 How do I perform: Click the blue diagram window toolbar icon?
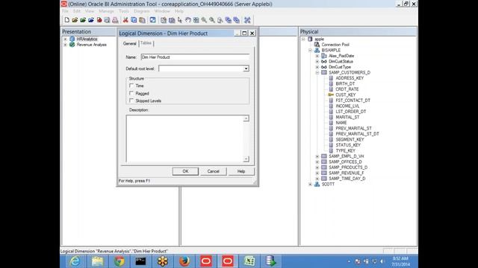(152, 20)
